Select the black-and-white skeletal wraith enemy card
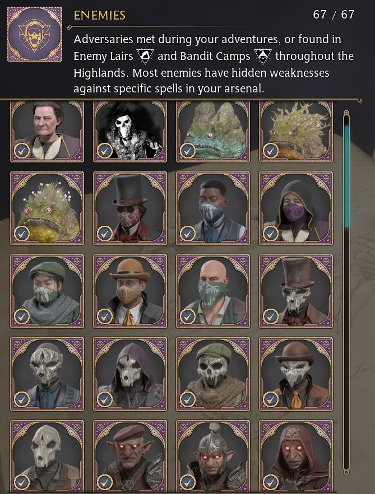The width and height of the screenshot is (375, 494). tap(130, 131)
